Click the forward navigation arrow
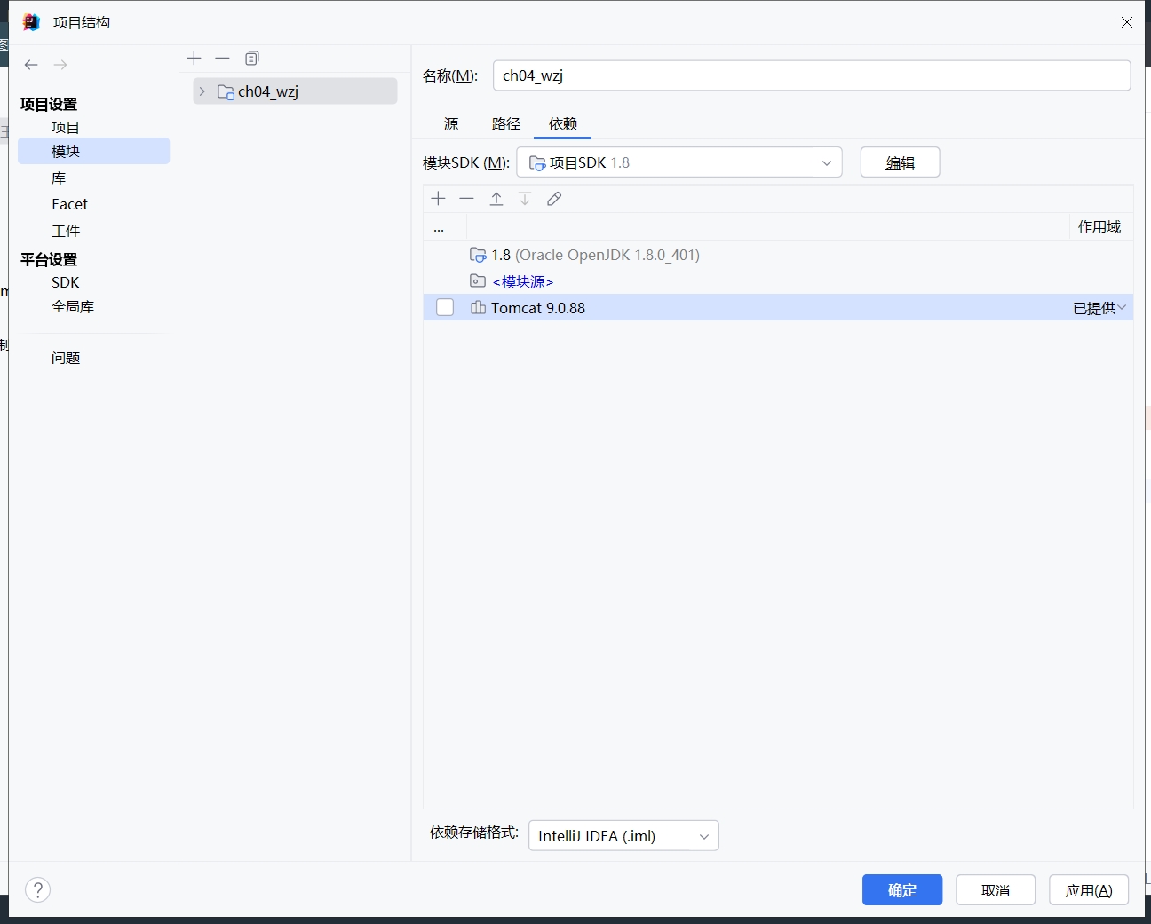The height and width of the screenshot is (924, 1151). [60, 65]
